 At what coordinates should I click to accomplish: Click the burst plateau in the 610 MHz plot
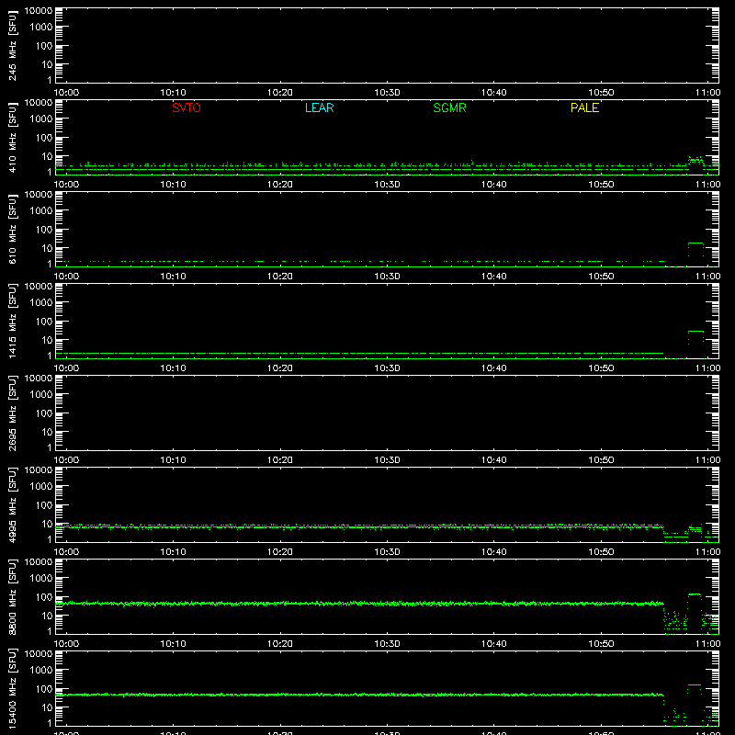pos(695,243)
